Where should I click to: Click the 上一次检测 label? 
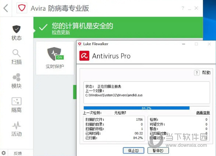coord(92,113)
